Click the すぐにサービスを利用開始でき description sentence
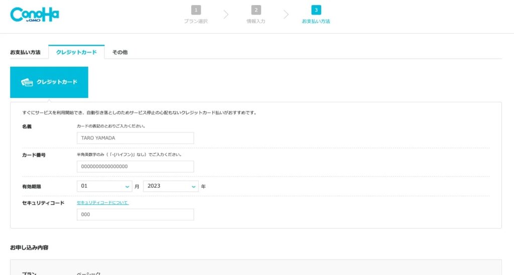This screenshot has height=275, width=514. click(140, 112)
